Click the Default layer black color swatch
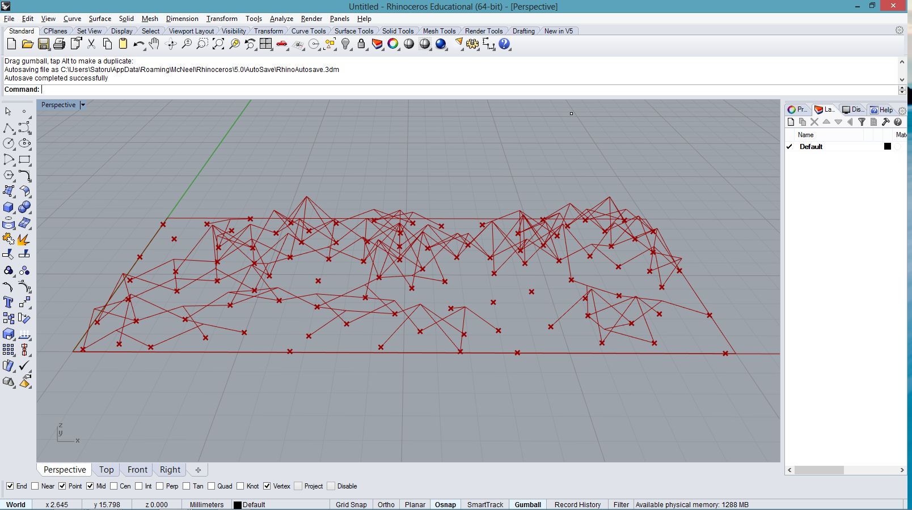The width and height of the screenshot is (912, 510). (888, 146)
